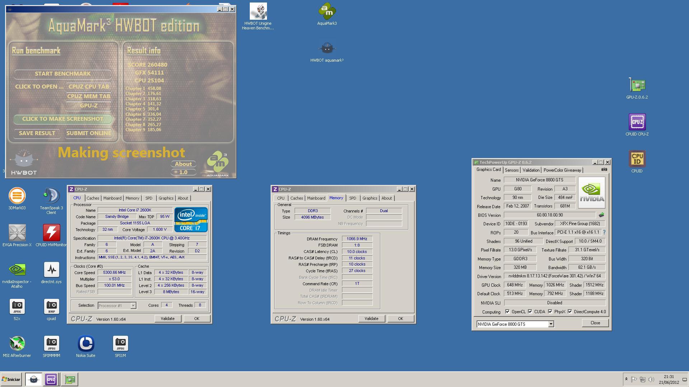The height and width of the screenshot is (387, 689).
Task: Switch to Validation tab in GPU-Z
Action: [531, 170]
